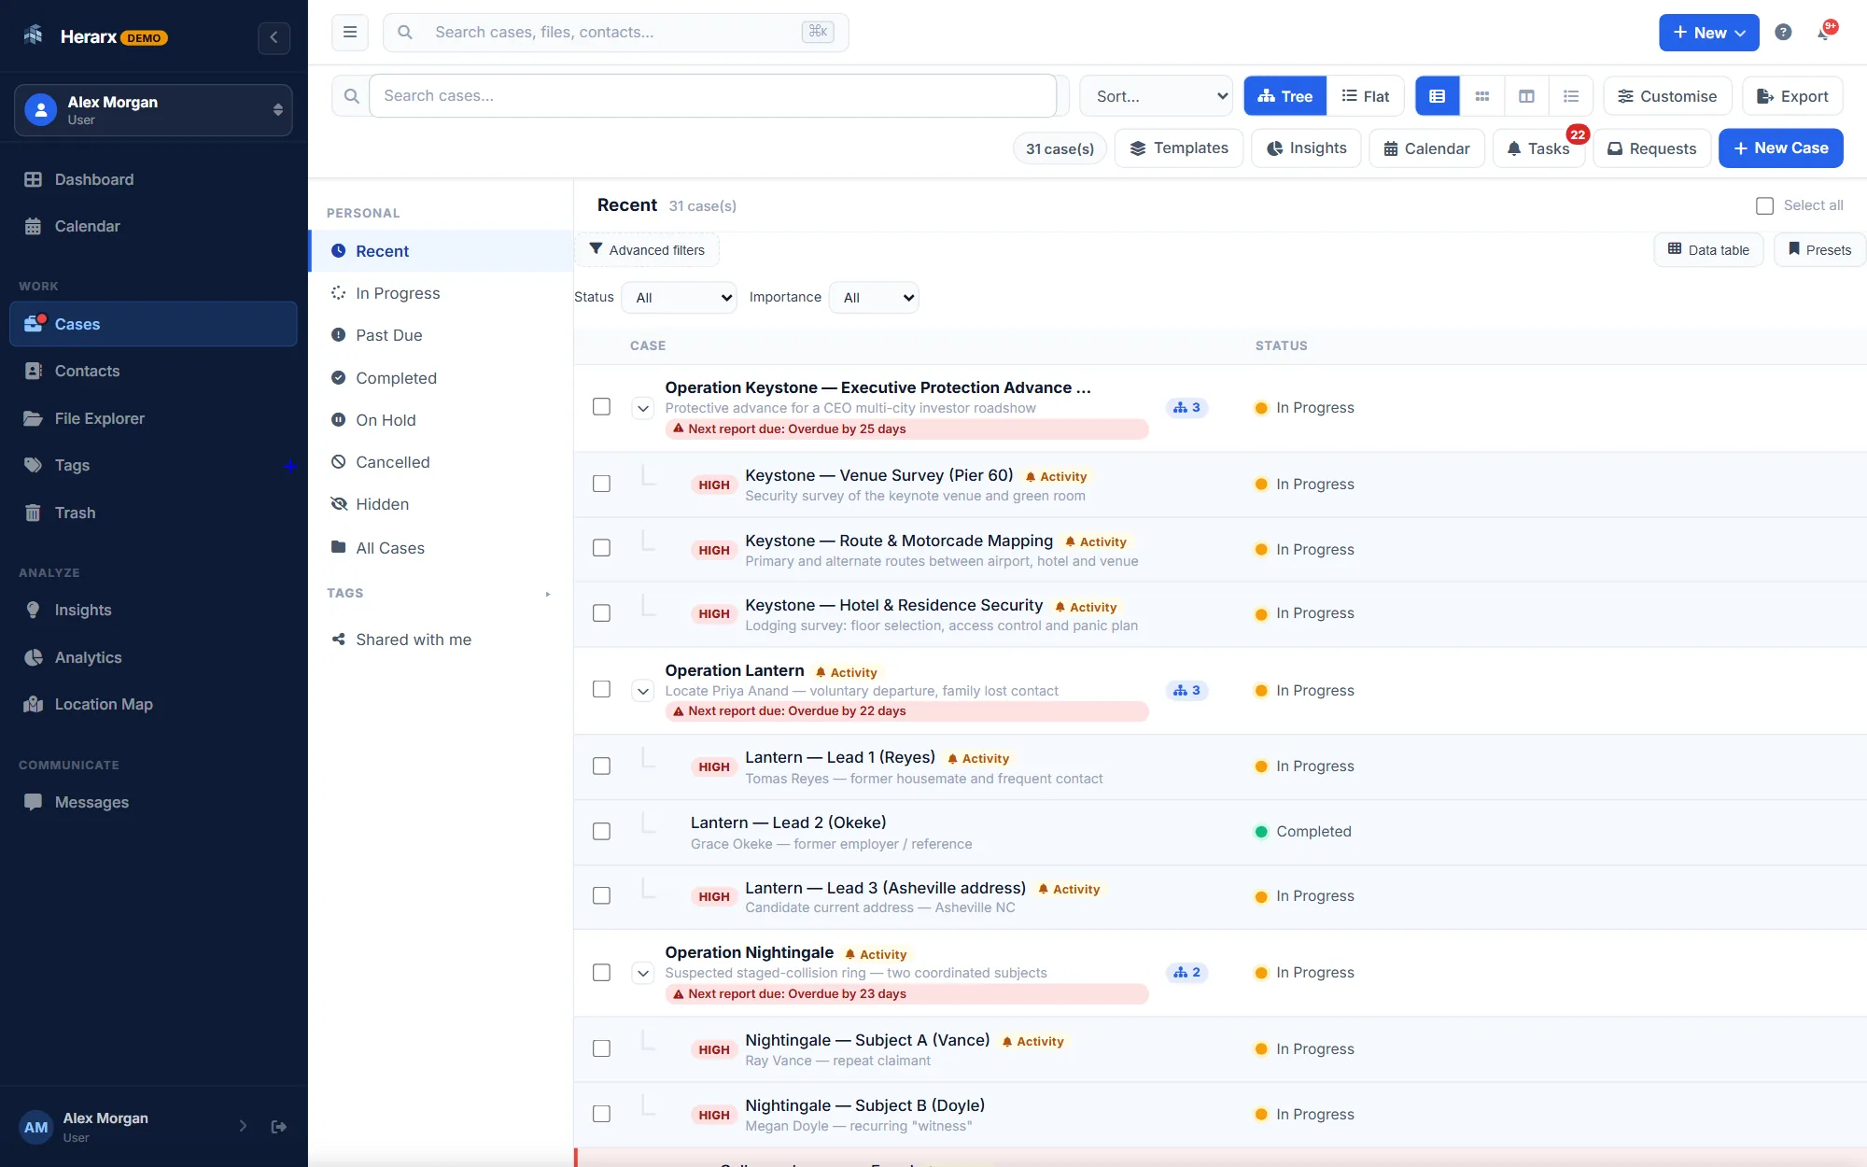The image size is (1867, 1167).
Task: Collapse the Operation Keystone tree row
Action: (x=643, y=408)
